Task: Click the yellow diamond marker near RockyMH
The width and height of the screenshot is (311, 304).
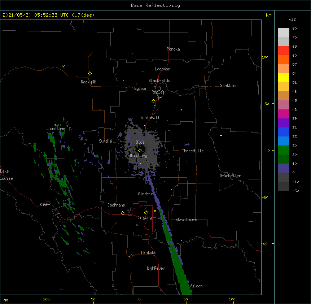Action: pyautogui.click(x=90, y=74)
